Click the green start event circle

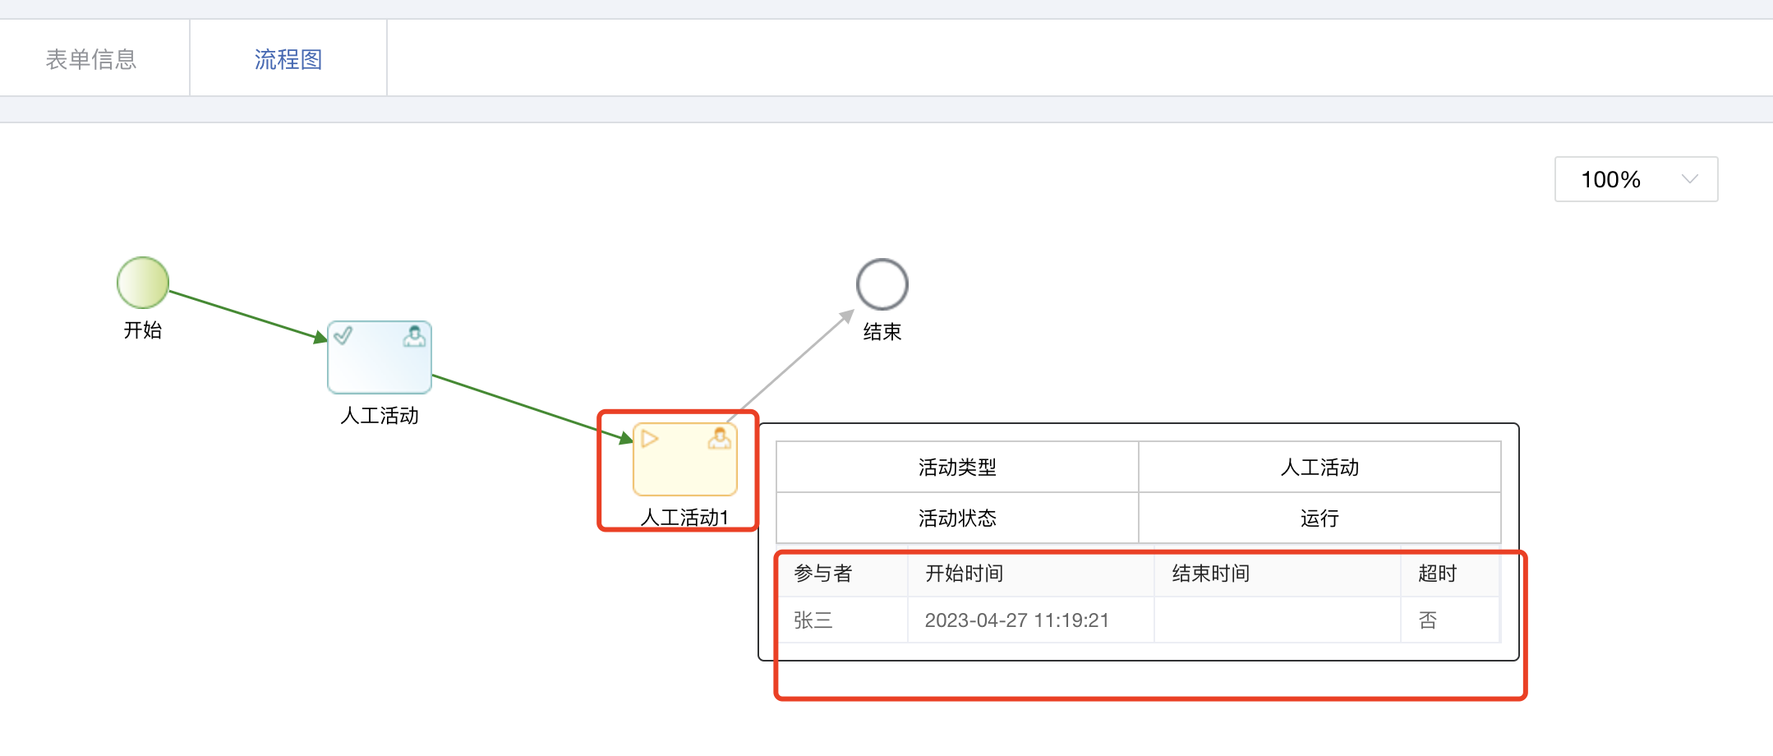[143, 283]
